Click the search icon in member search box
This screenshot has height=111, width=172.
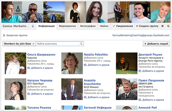point(81,44)
